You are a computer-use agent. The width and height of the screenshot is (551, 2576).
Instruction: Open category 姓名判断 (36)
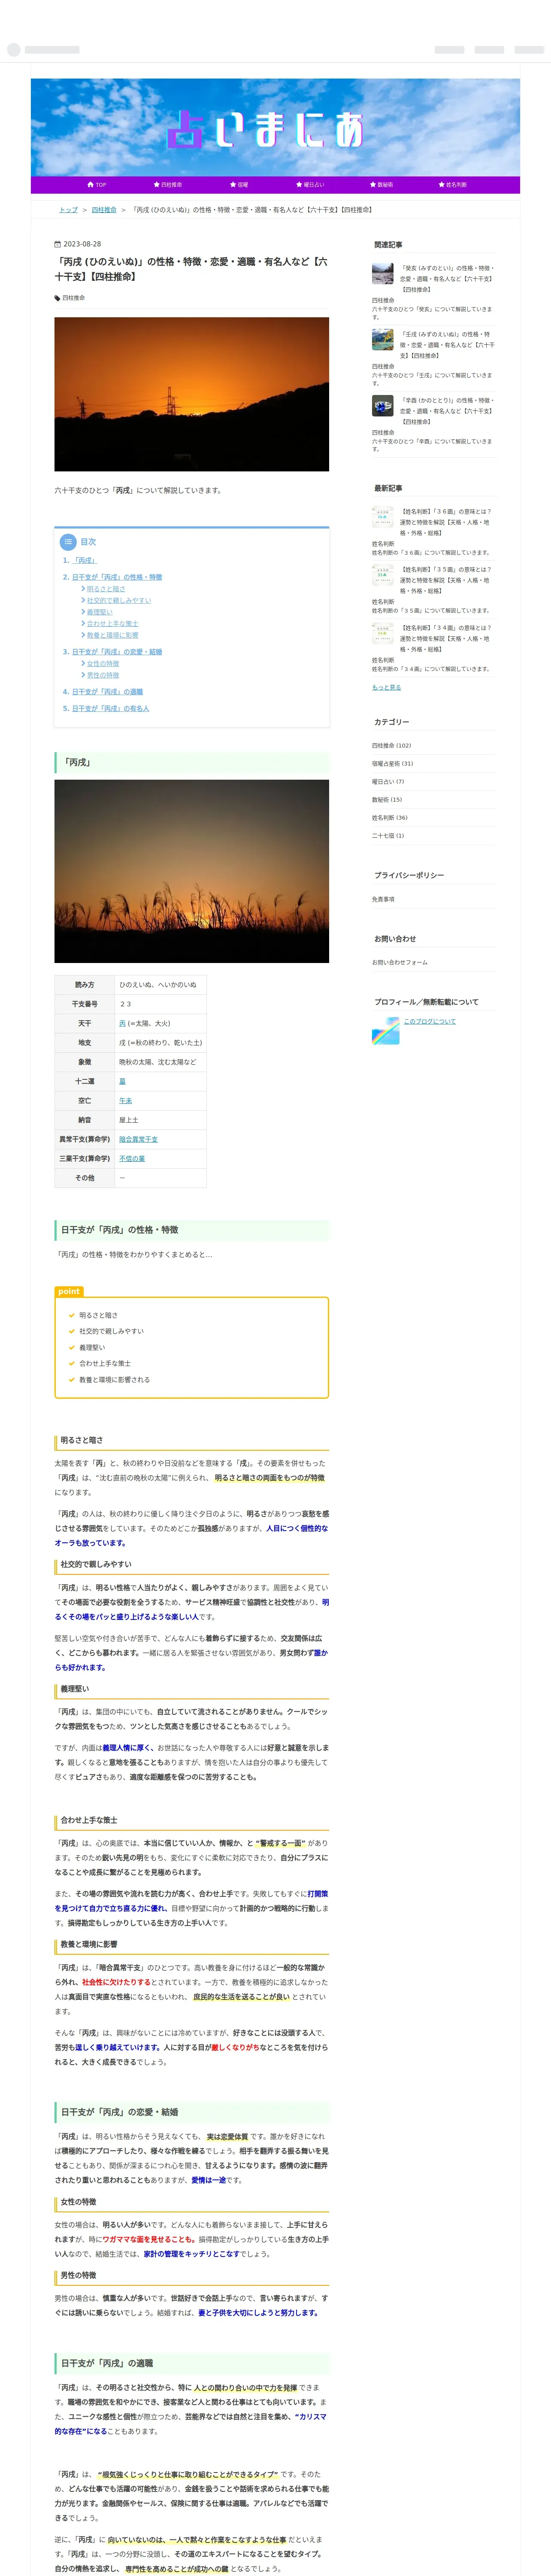click(x=390, y=817)
